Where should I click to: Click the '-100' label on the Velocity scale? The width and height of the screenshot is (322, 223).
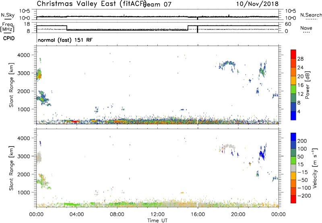(304, 188)
